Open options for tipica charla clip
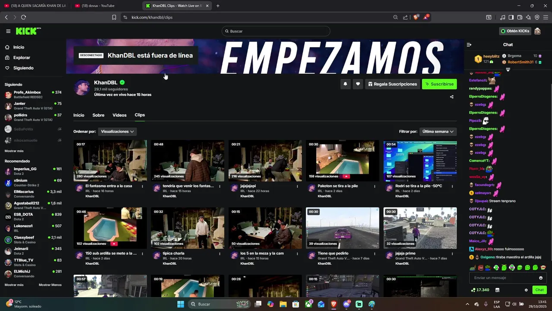 (x=220, y=254)
